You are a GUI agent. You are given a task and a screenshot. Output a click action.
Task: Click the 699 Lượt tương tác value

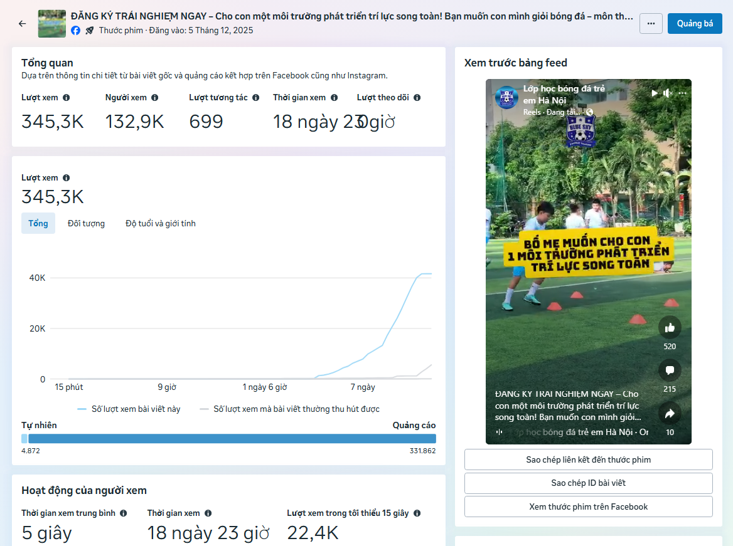tap(206, 122)
